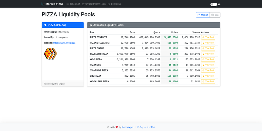Select the WOOALPHA:PIZZA pair name
This screenshot has height=131, width=262.
100,81
